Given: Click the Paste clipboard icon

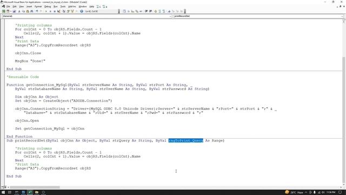Looking at the screenshot, I should pyautogui.click(x=28, y=11).
